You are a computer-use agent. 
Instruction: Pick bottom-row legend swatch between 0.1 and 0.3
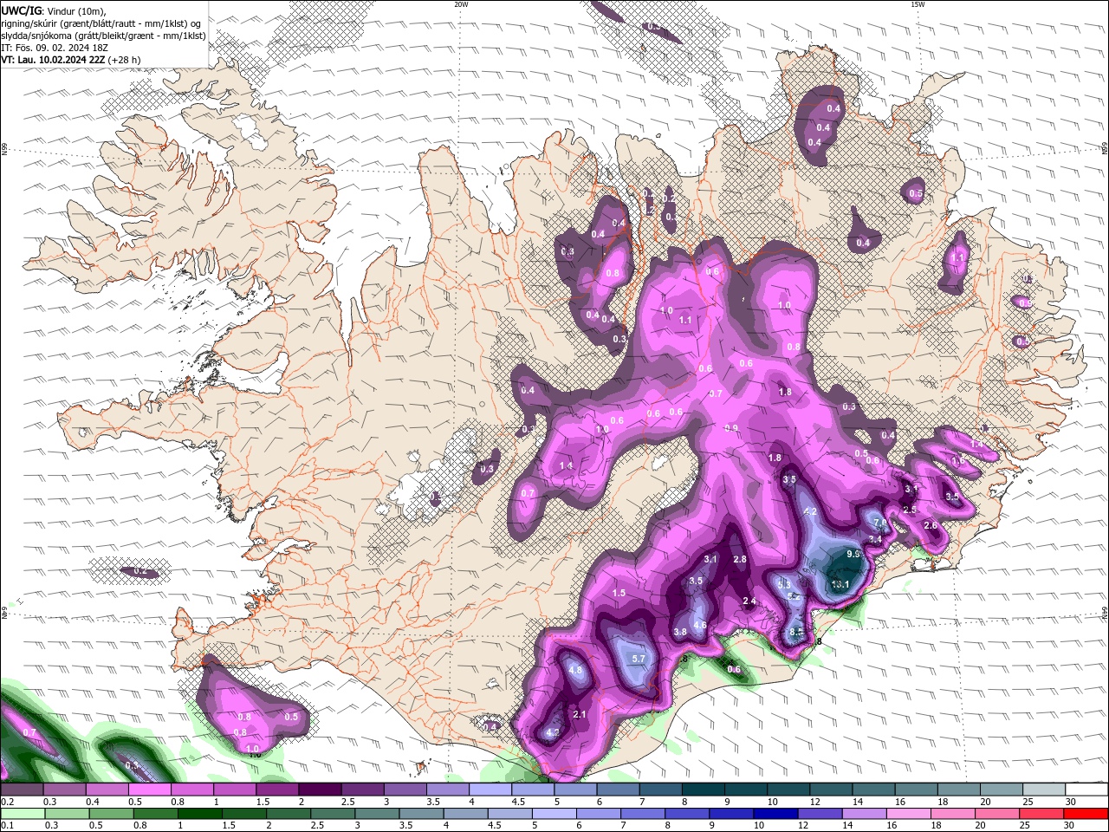coord(23,814)
